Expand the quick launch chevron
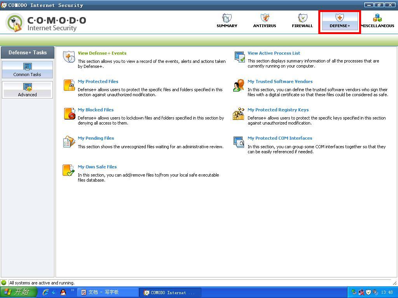This screenshot has height=298, width=398. pyautogui.click(x=72, y=290)
